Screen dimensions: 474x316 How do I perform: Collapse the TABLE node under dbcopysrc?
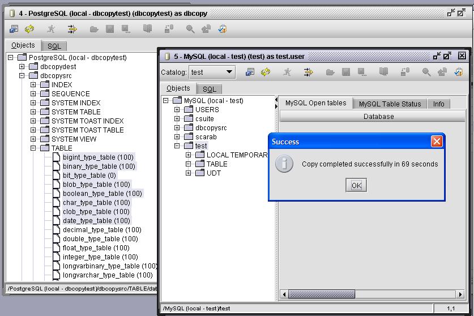(33, 148)
